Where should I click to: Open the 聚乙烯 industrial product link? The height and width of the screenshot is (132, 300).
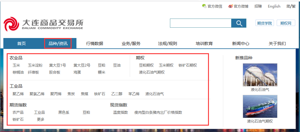pos(18,94)
